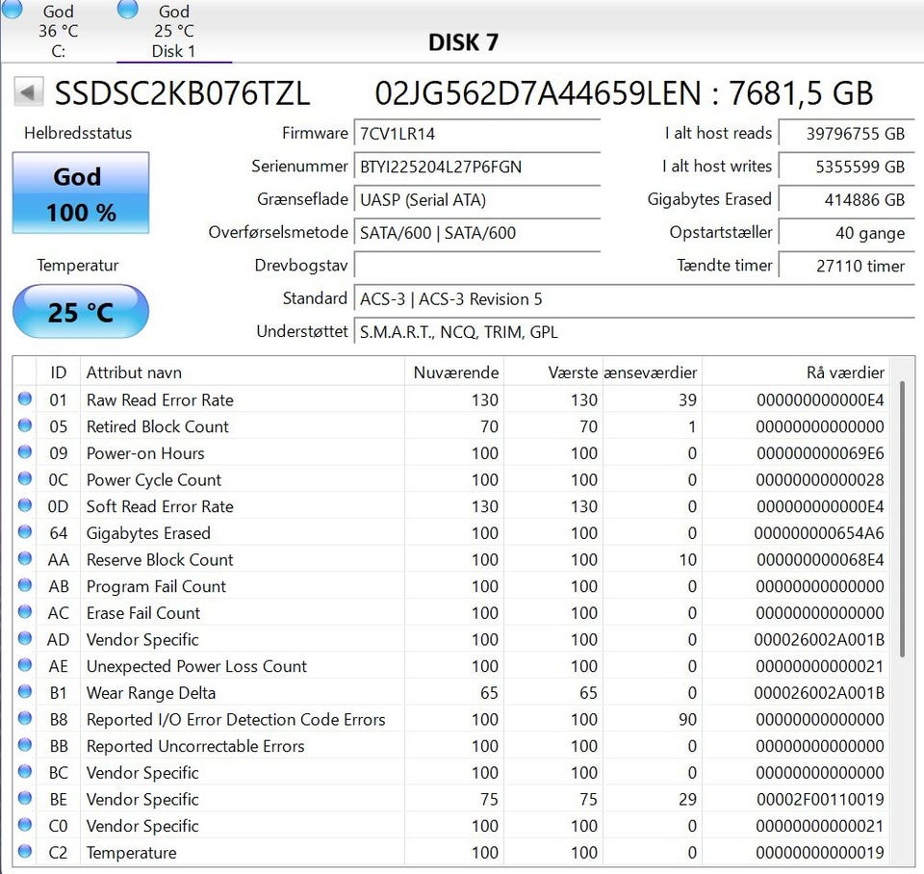Screen dimensions: 924x874
Task: Click the blue status orb above Disk 1
Action: pos(127,9)
